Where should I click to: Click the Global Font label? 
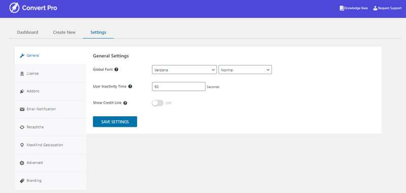(103, 70)
